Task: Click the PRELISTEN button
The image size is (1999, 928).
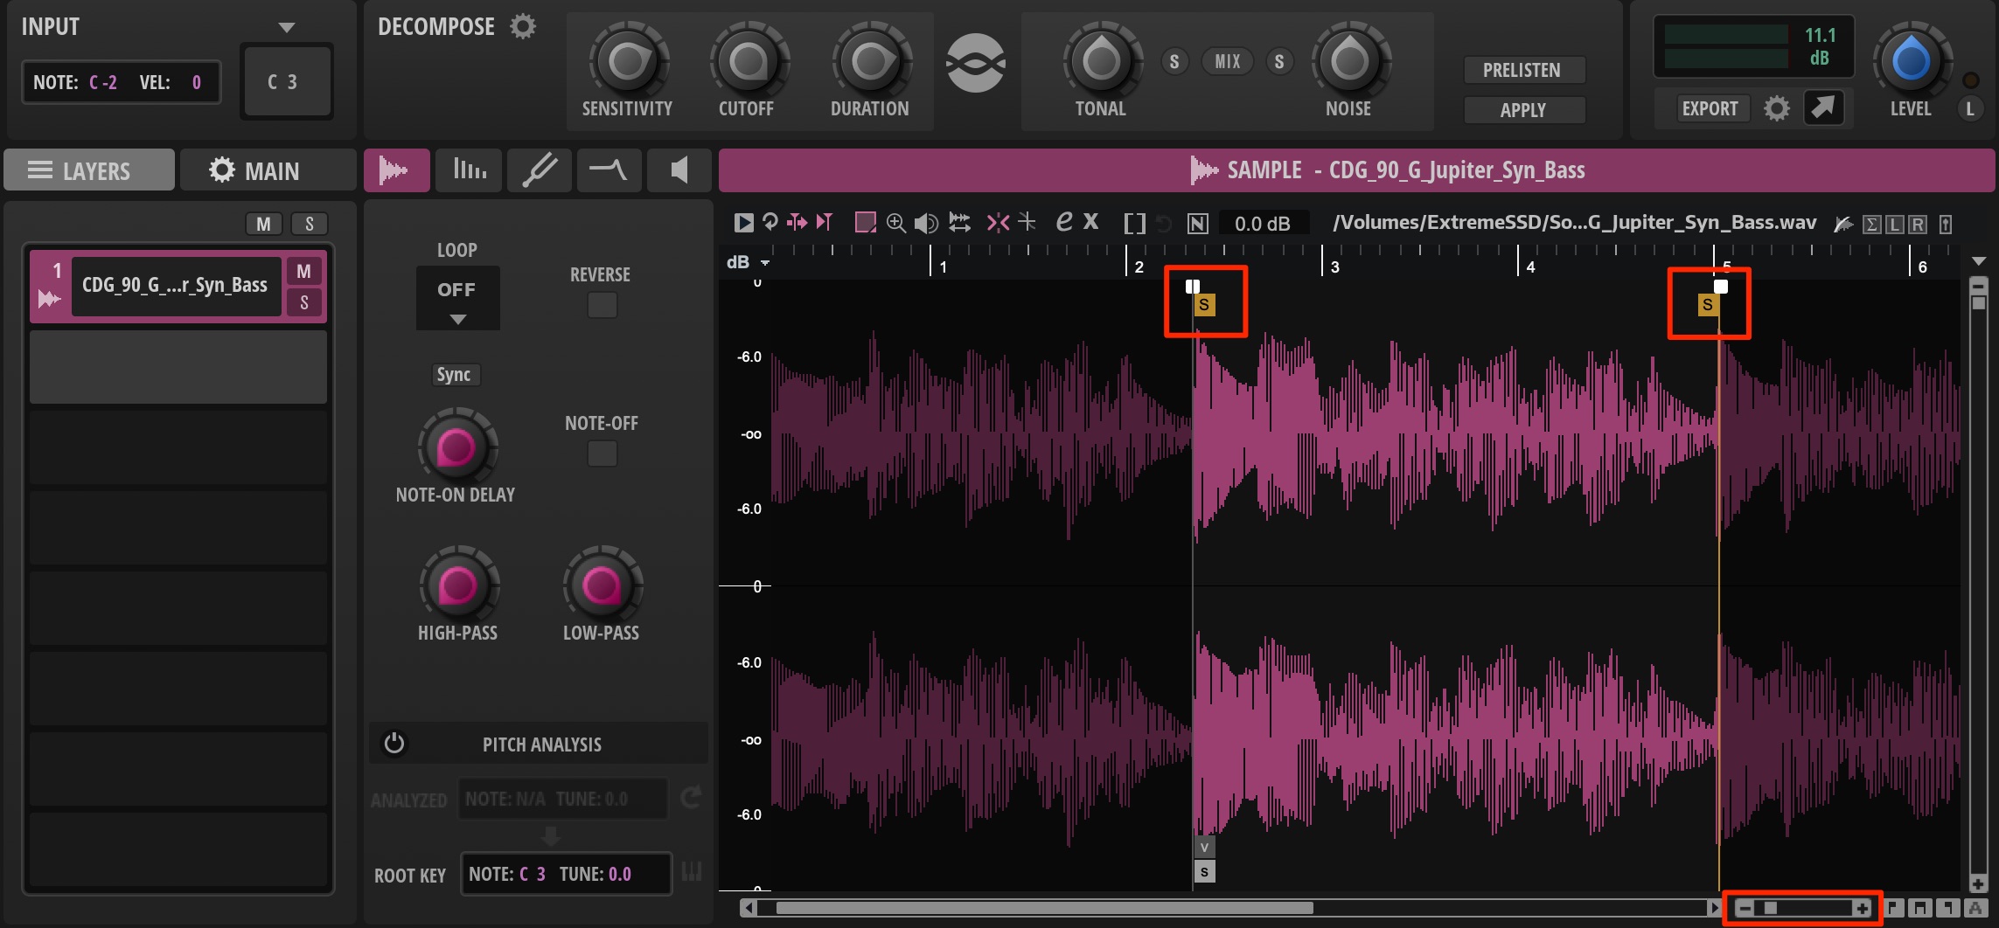Action: (x=1522, y=70)
